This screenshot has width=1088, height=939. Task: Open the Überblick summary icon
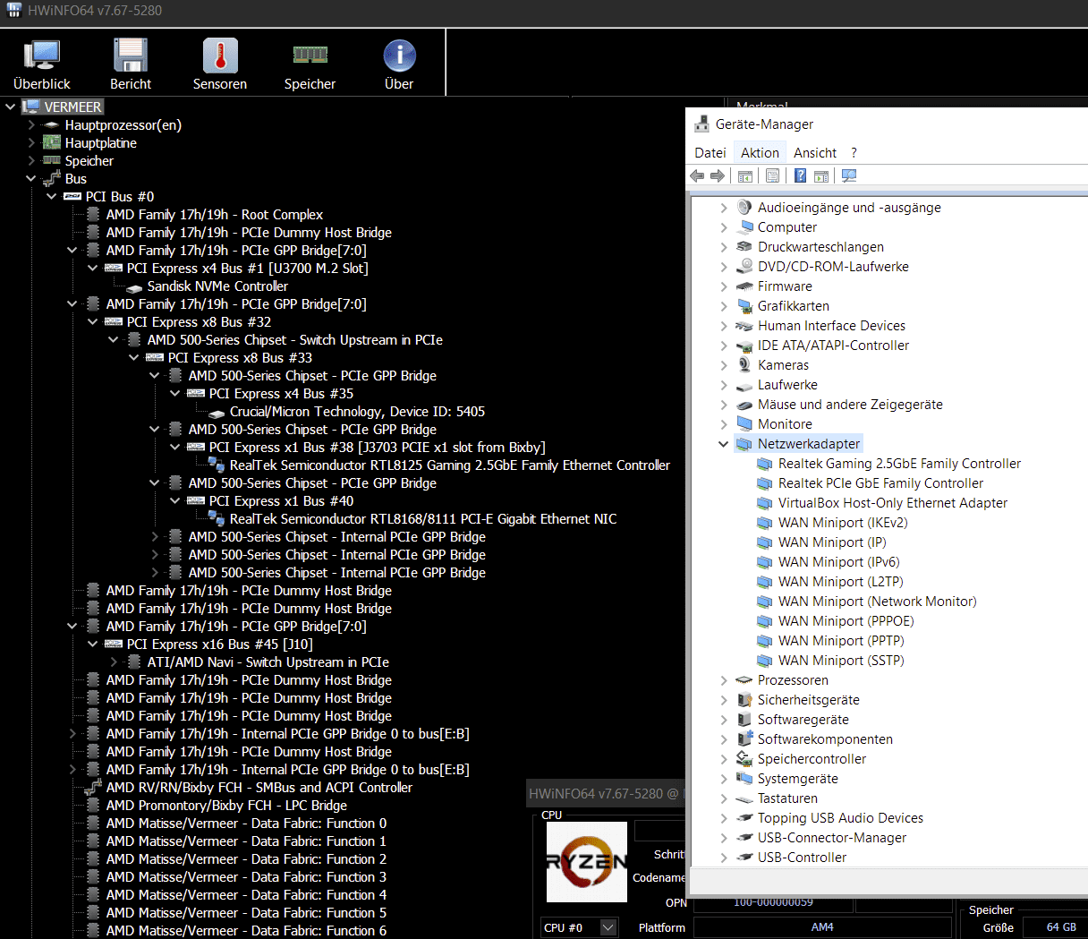[x=42, y=64]
